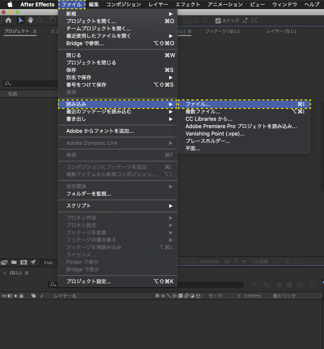Click the camera snapshot icon in the viewer
The image size is (324, 349).
click(227, 261)
